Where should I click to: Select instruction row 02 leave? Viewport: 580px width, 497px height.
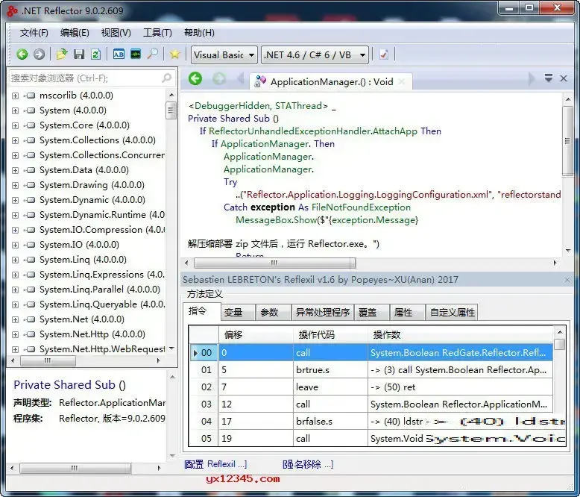(x=371, y=387)
